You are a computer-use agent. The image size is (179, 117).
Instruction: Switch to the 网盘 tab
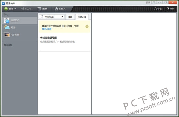(70, 17)
